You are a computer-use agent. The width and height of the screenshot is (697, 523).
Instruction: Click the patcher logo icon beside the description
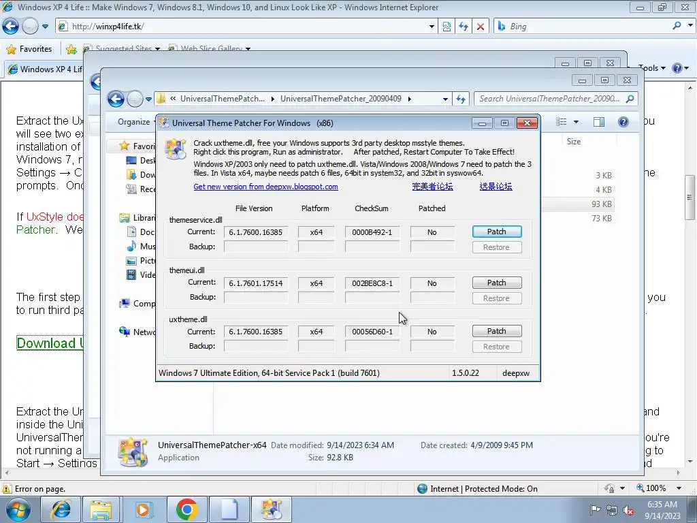pyautogui.click(x=175, y=148)
